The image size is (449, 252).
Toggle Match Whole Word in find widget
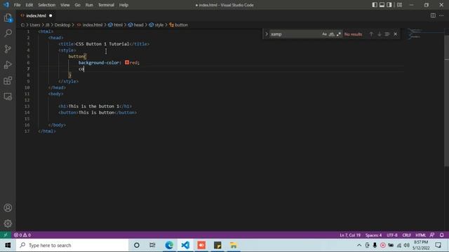click(x=332, y=34)
